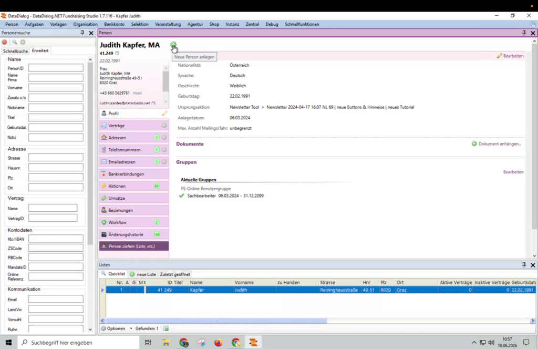538x349 pixels.
Task: Open File Explorer from the taskbar
Action: coord(166,343)
